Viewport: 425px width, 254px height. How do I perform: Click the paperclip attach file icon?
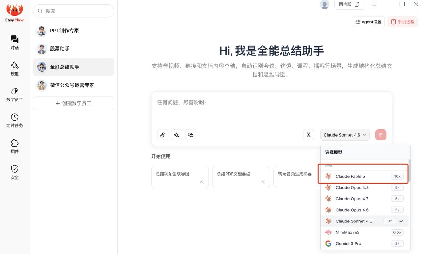pos(163,135)
